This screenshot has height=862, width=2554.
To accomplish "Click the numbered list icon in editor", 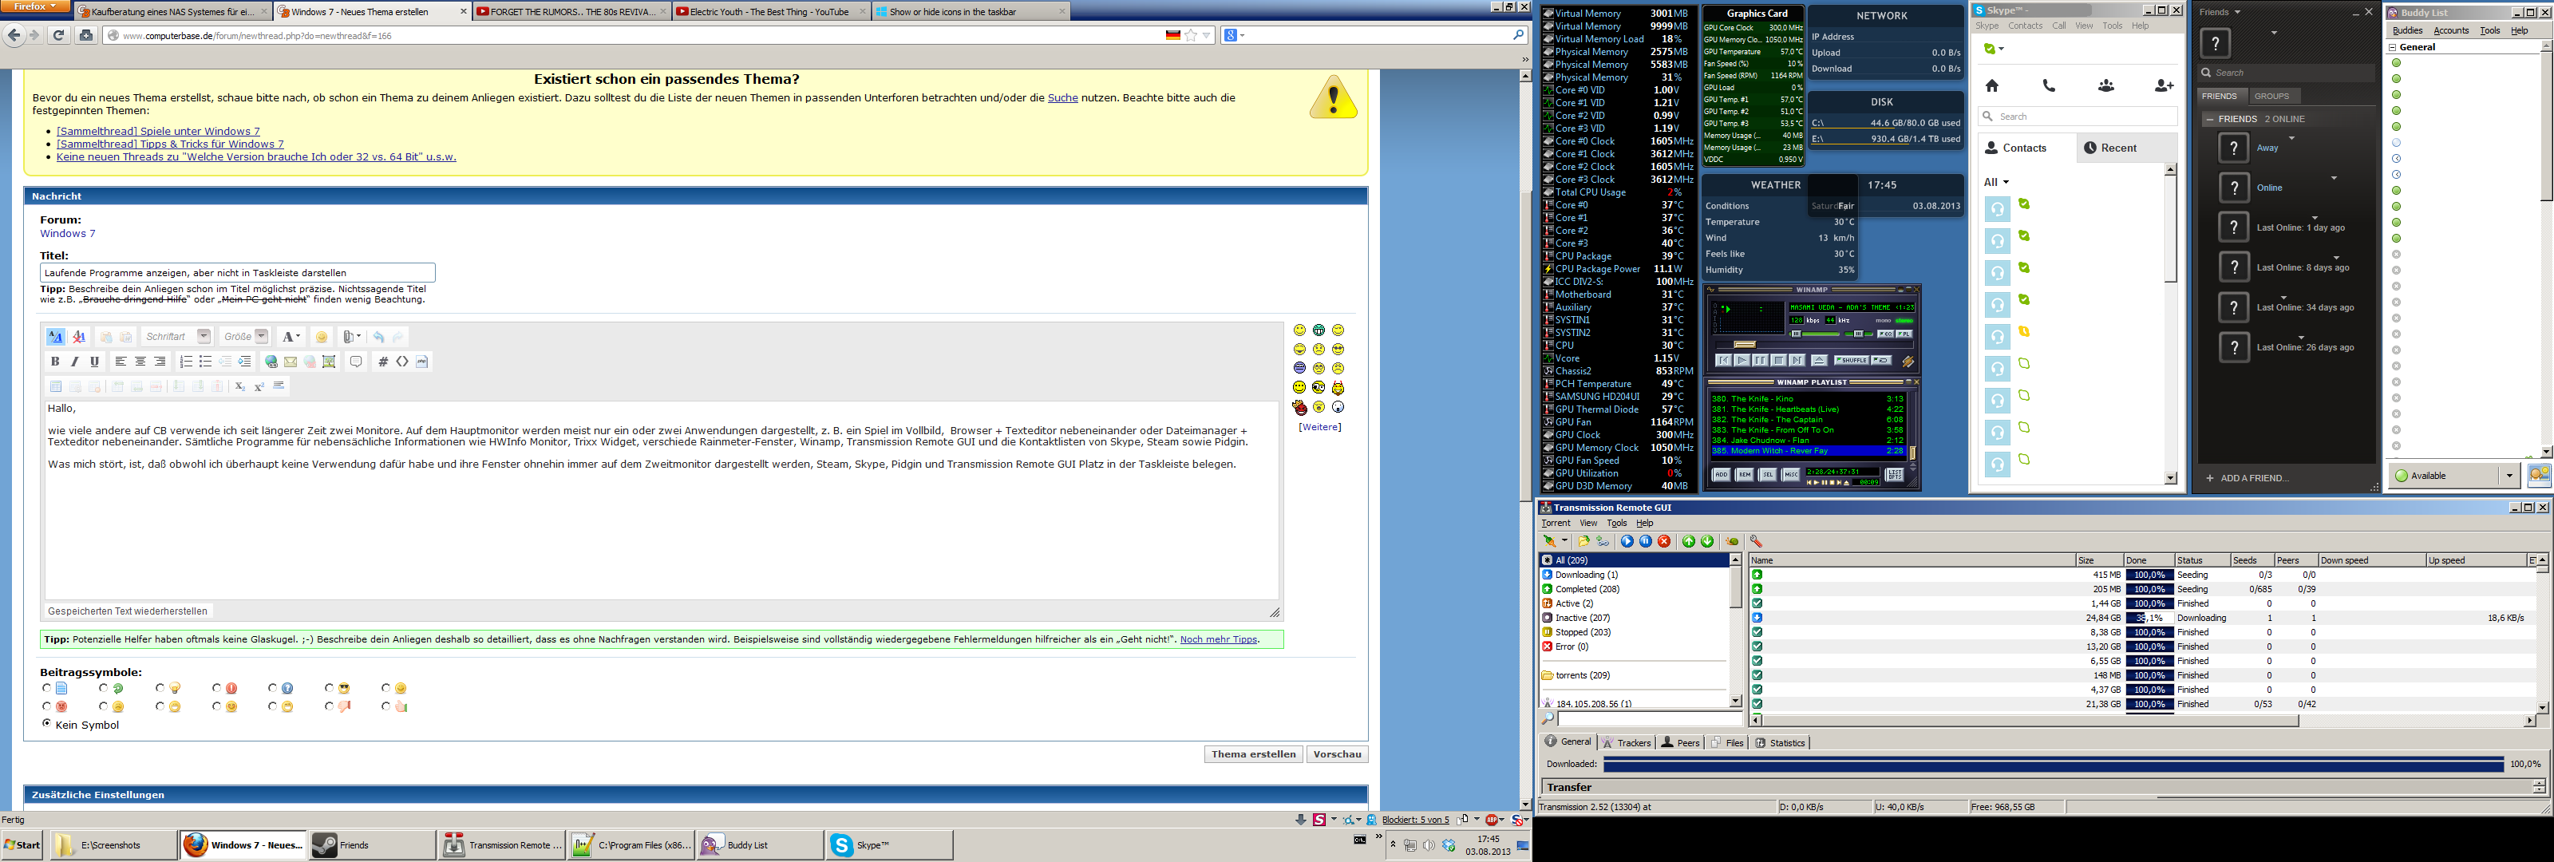I will click(185, 361).
